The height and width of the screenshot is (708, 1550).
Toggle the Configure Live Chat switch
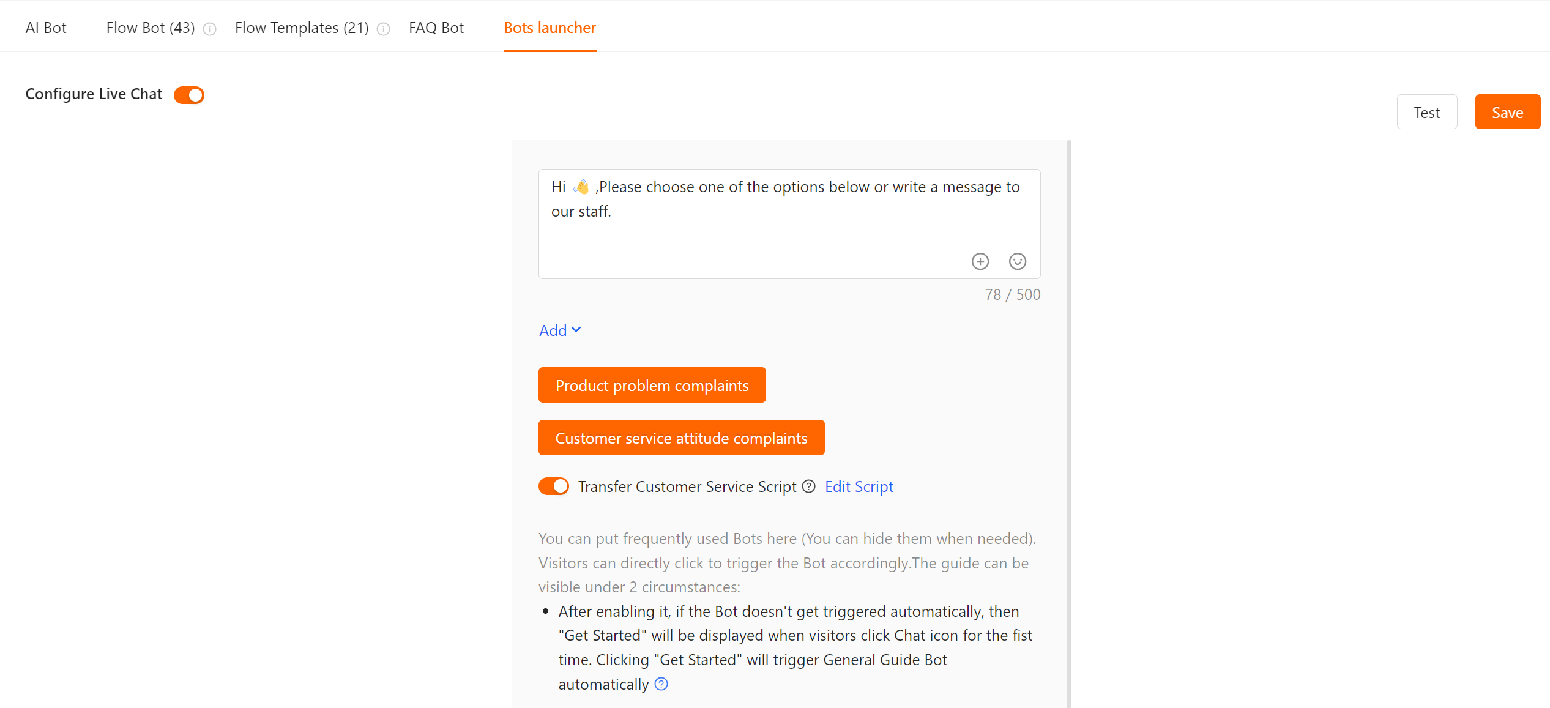point(189,95)
